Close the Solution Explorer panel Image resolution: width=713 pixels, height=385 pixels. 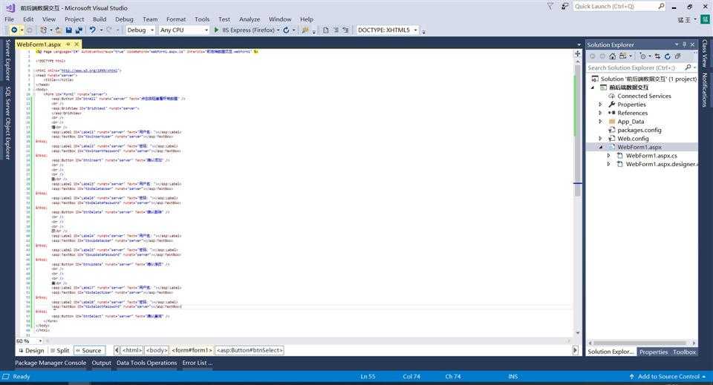click(x=692, y=45)
